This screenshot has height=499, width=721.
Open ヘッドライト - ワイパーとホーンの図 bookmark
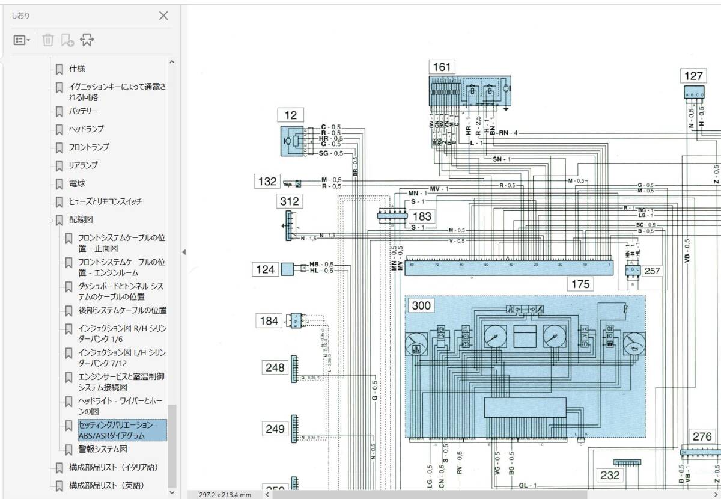coord(121,406)
